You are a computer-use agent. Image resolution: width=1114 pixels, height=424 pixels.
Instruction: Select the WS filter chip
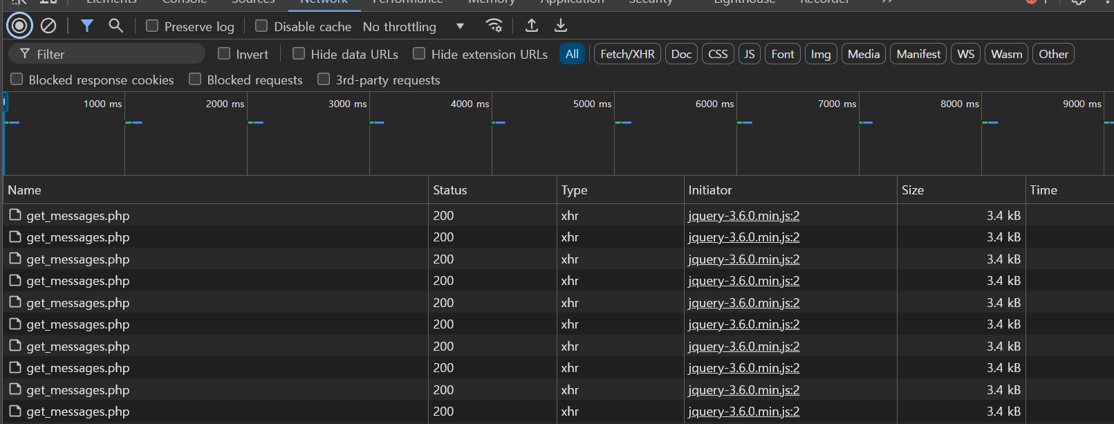[x=965, y=54]
